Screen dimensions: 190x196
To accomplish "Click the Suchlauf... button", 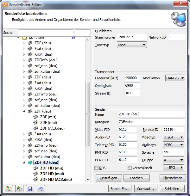I will 145,189.
